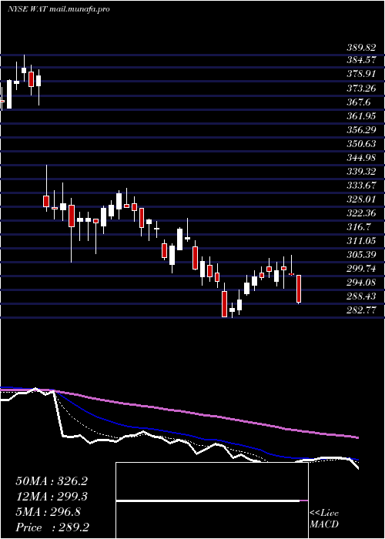
Task: Select the 350.63 price level label
Action: tap(361, 144)
